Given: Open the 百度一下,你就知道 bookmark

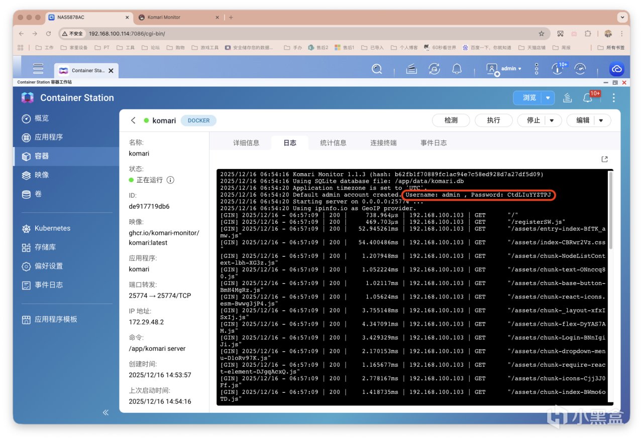Looking at the screenshot, I should point(486,48).
